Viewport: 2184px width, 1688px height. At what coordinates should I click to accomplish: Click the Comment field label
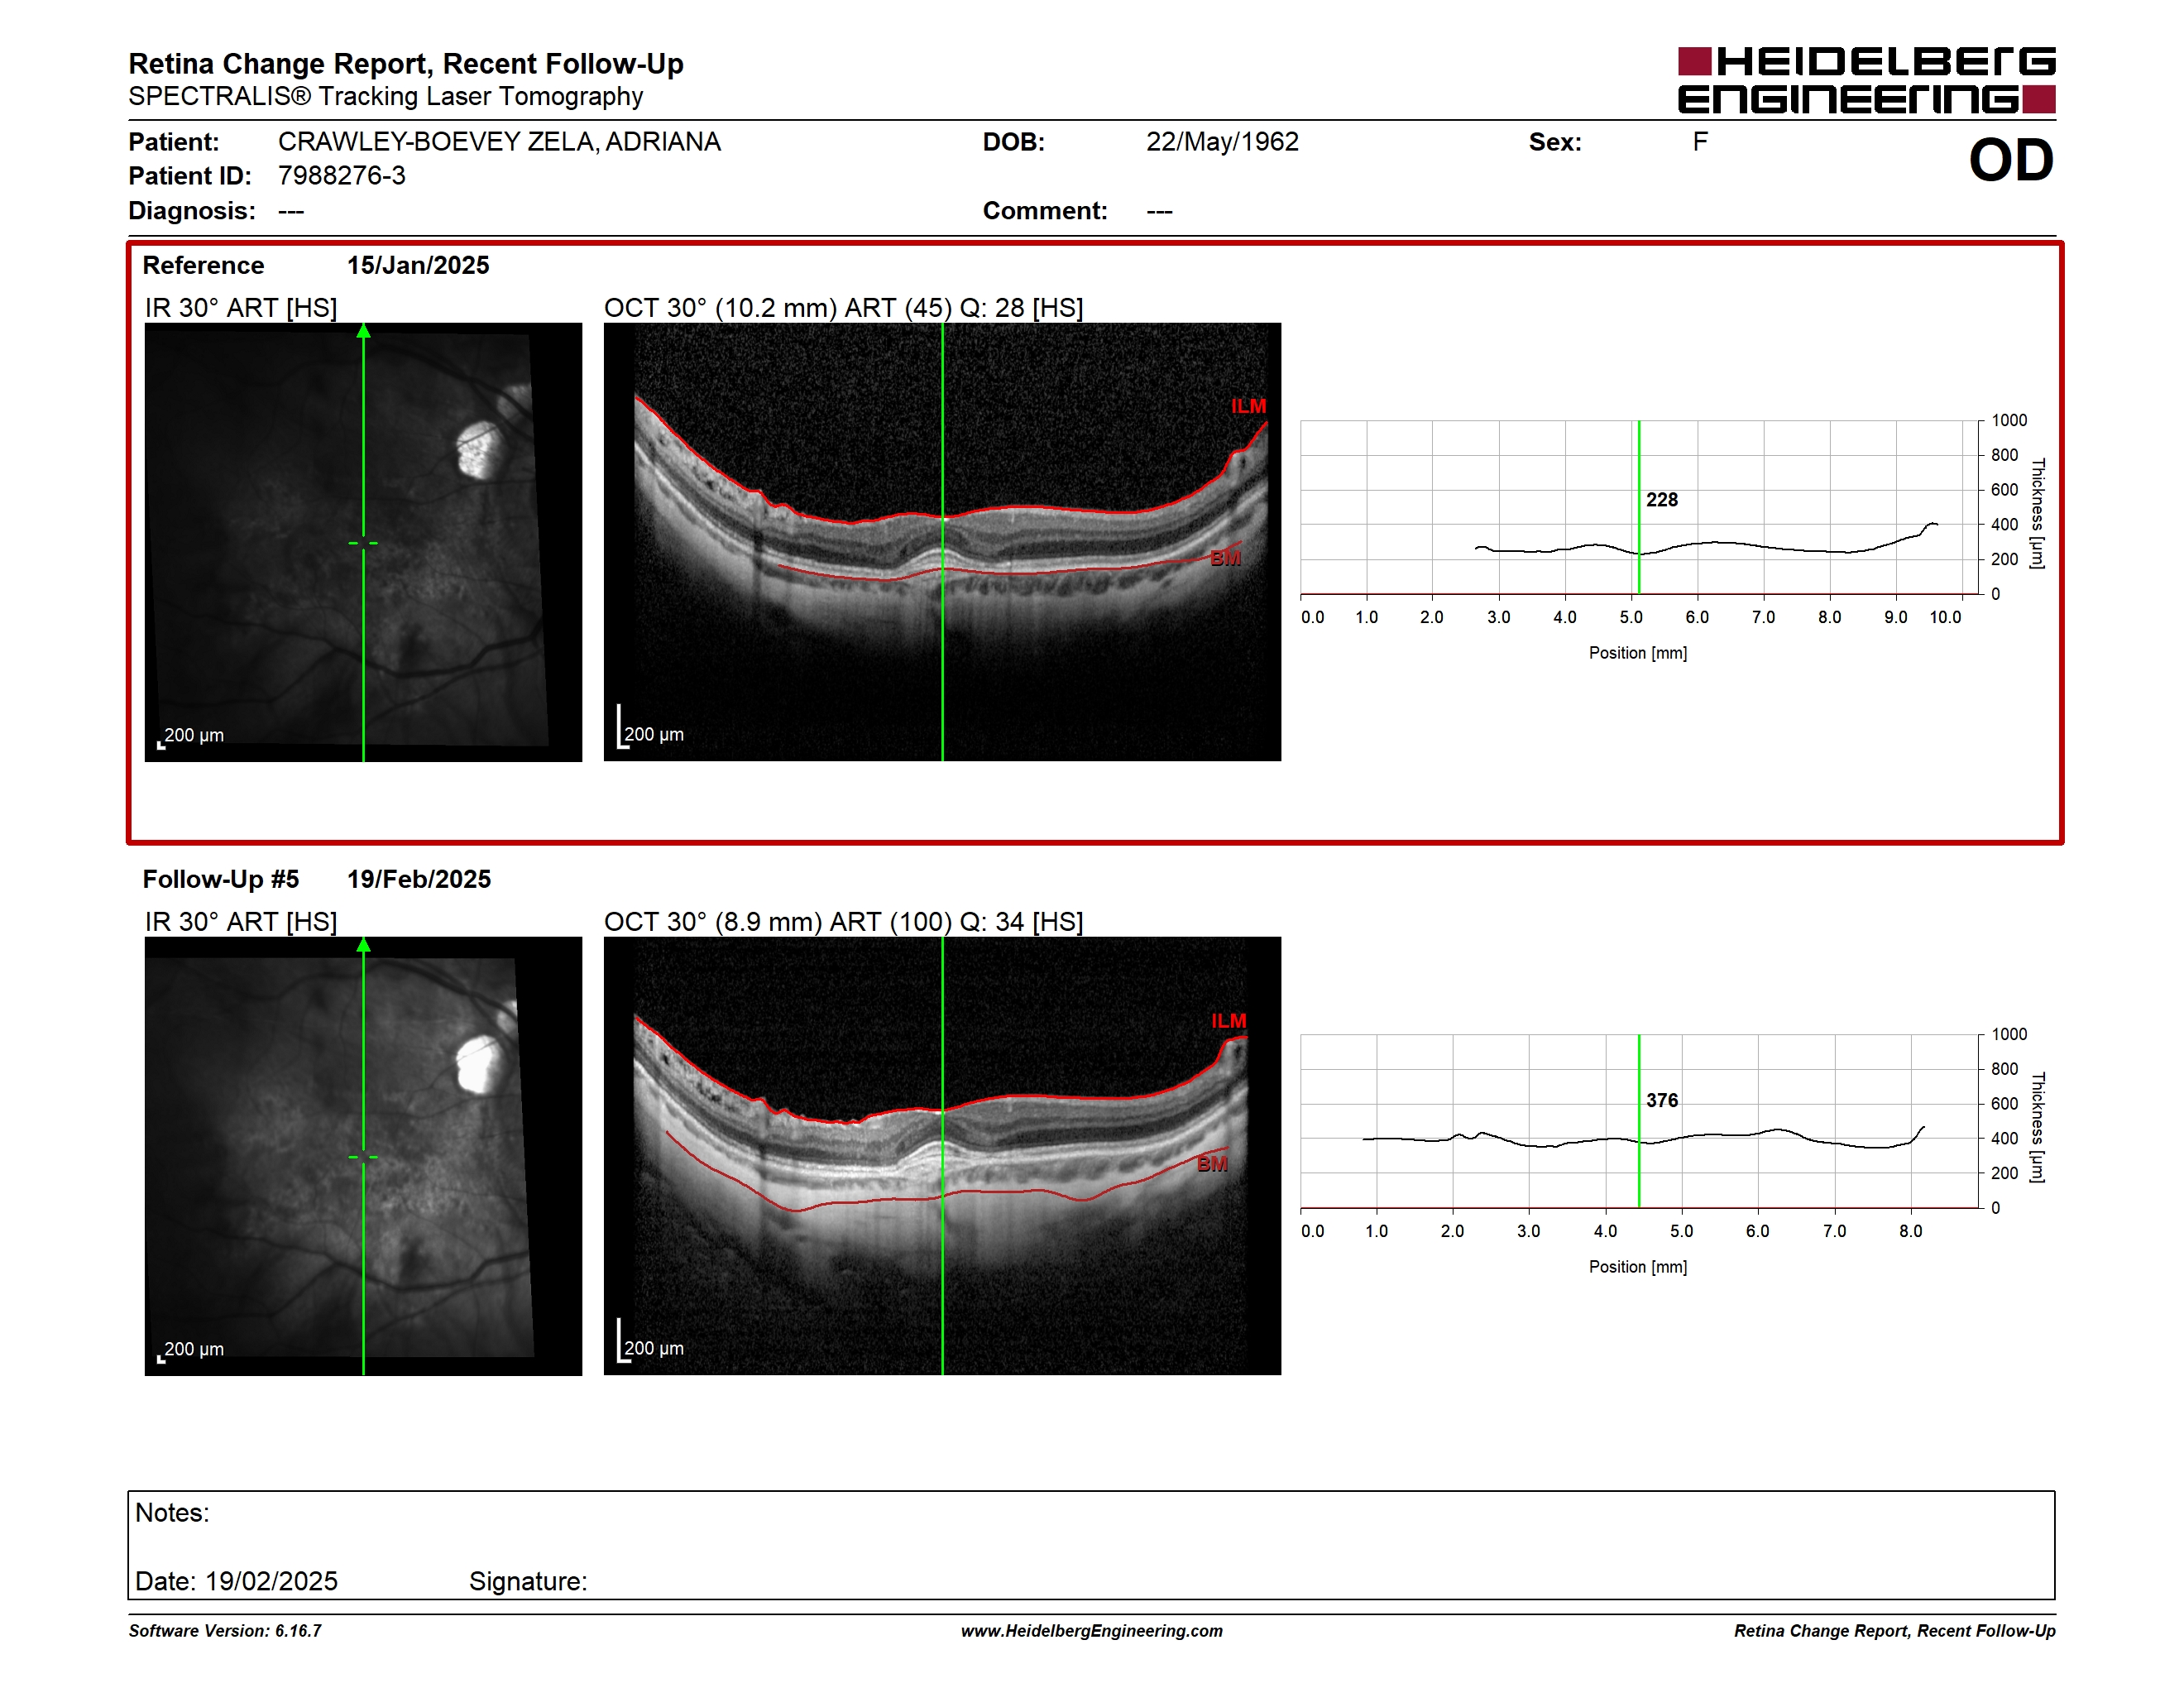tap(1045, 211)
